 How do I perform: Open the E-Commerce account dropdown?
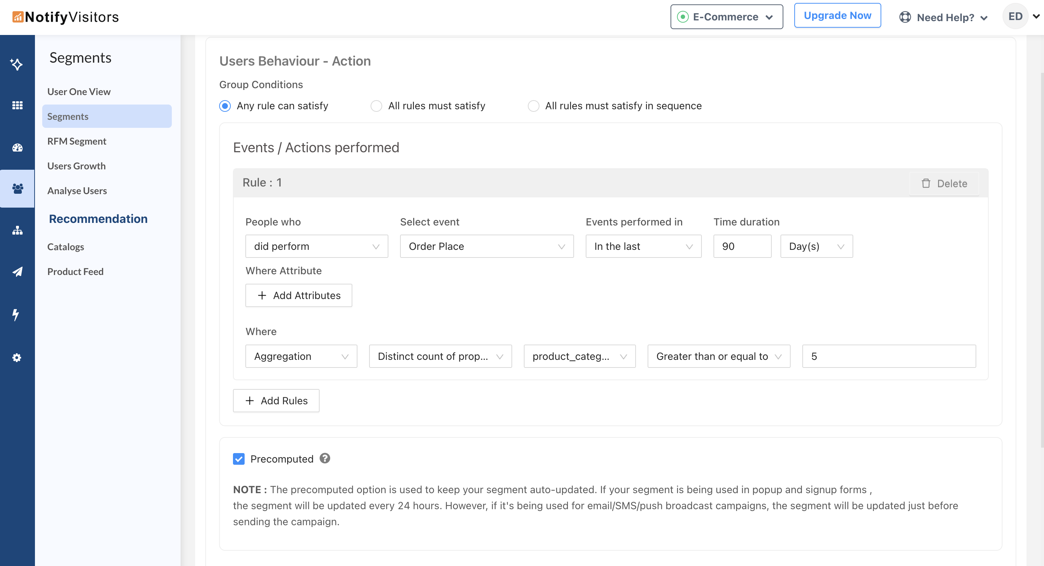(726, 17)
